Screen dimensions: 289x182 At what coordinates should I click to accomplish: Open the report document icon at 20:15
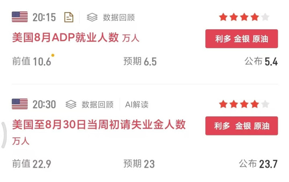pyautogui.click(x=69, y=17)
